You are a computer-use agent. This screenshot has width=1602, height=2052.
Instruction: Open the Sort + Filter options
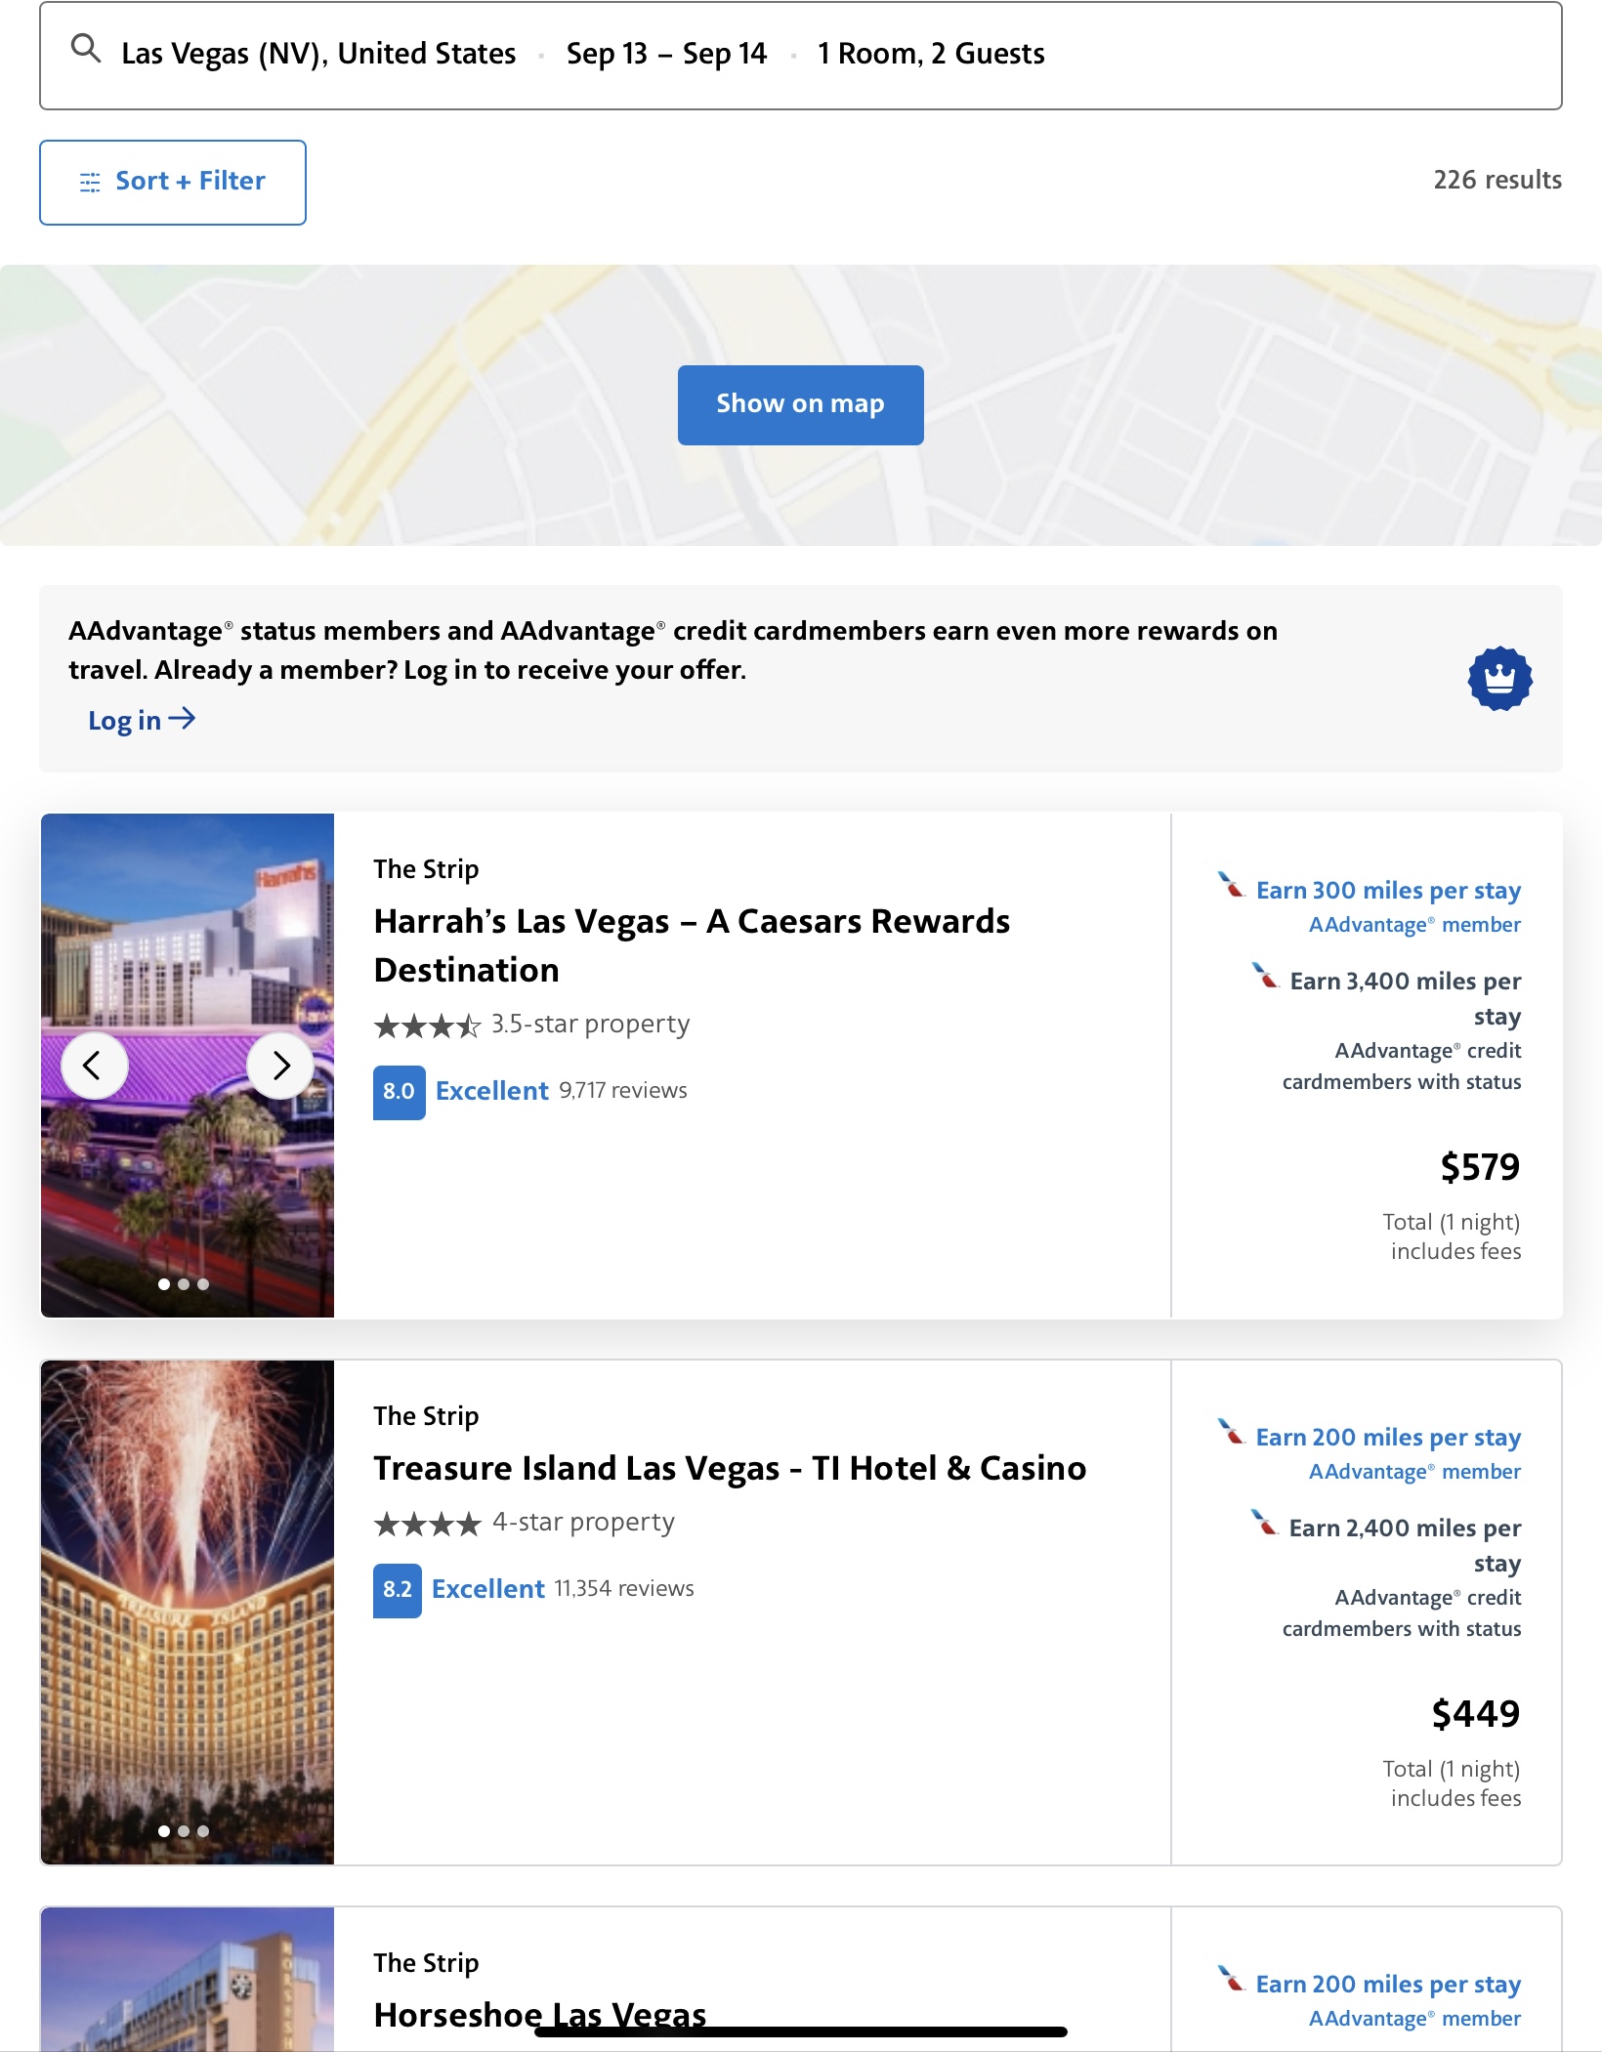pyautogui.click(x=173, y=182)
